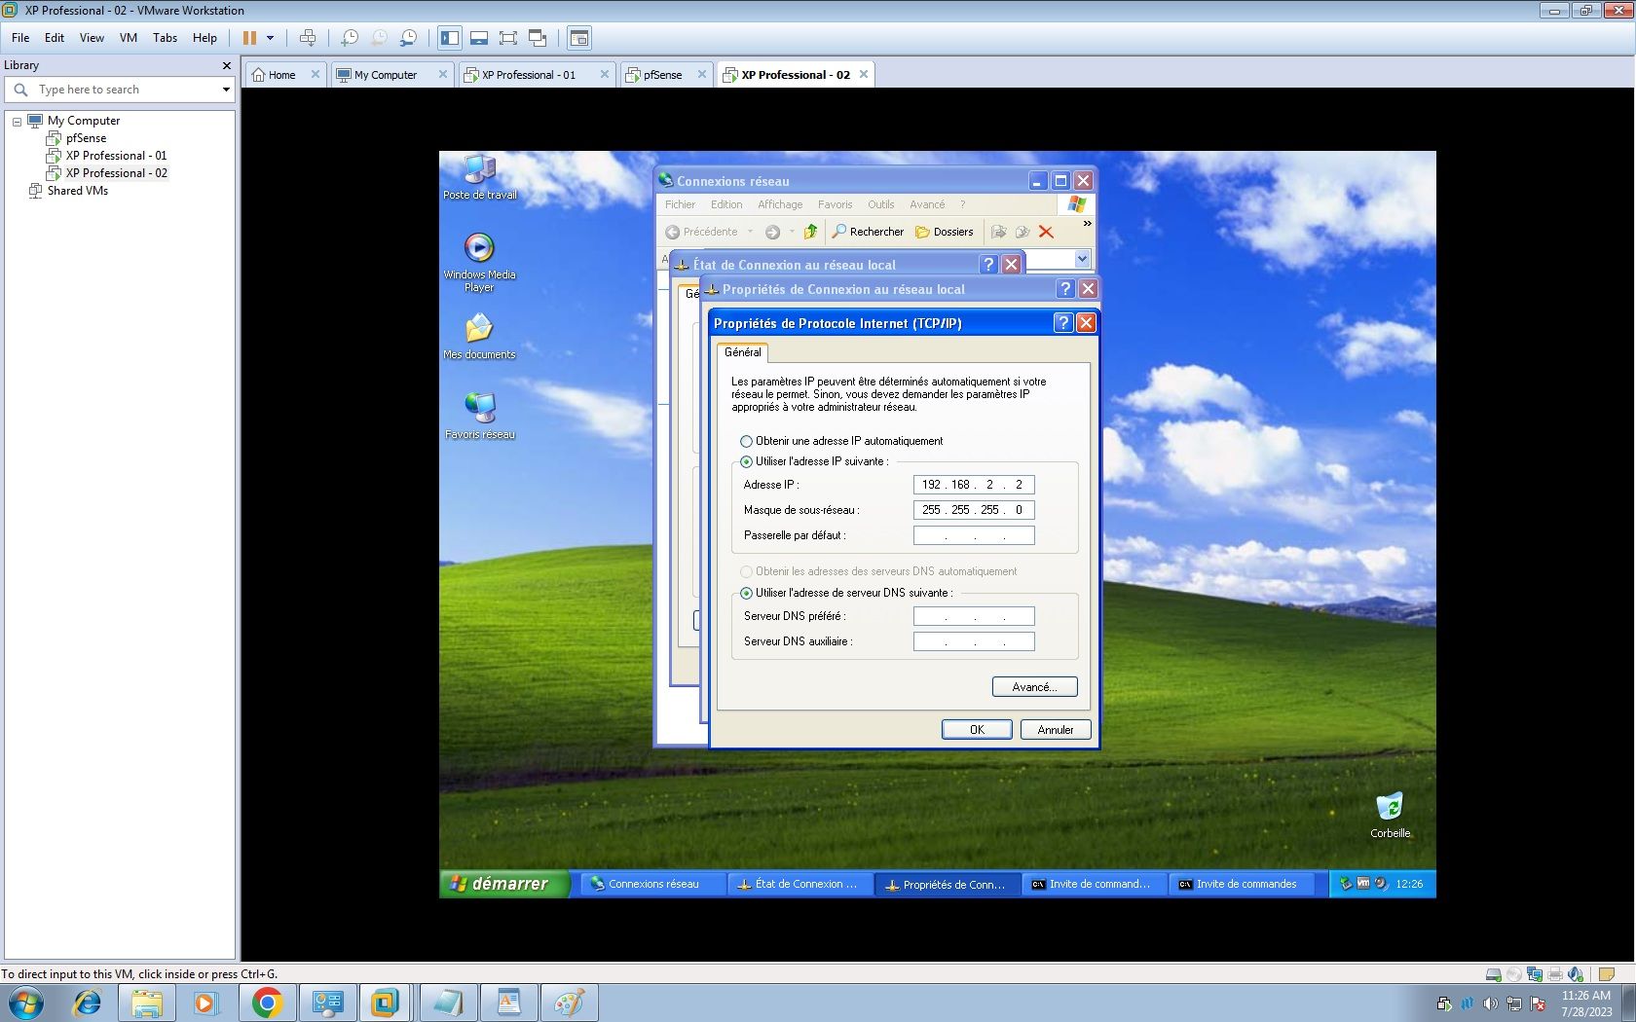Screen dimensions: 1636x1022
Task: Open the Précédente history dropdown arrow
Action: pyautogui.click(x=750, y=232)
